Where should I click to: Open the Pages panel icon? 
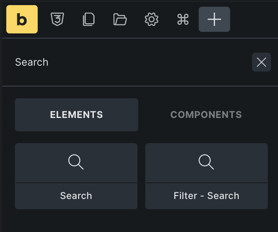tap(89, 19)
